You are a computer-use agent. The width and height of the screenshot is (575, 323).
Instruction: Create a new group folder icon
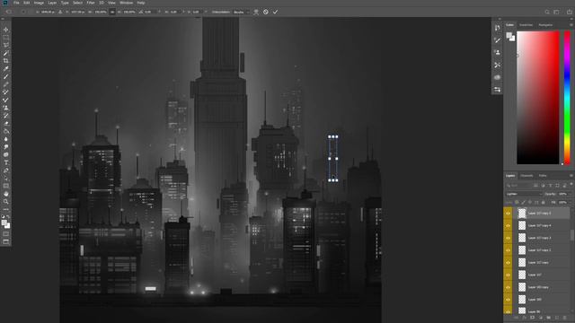pyautogui.click(x=549, y=318)
